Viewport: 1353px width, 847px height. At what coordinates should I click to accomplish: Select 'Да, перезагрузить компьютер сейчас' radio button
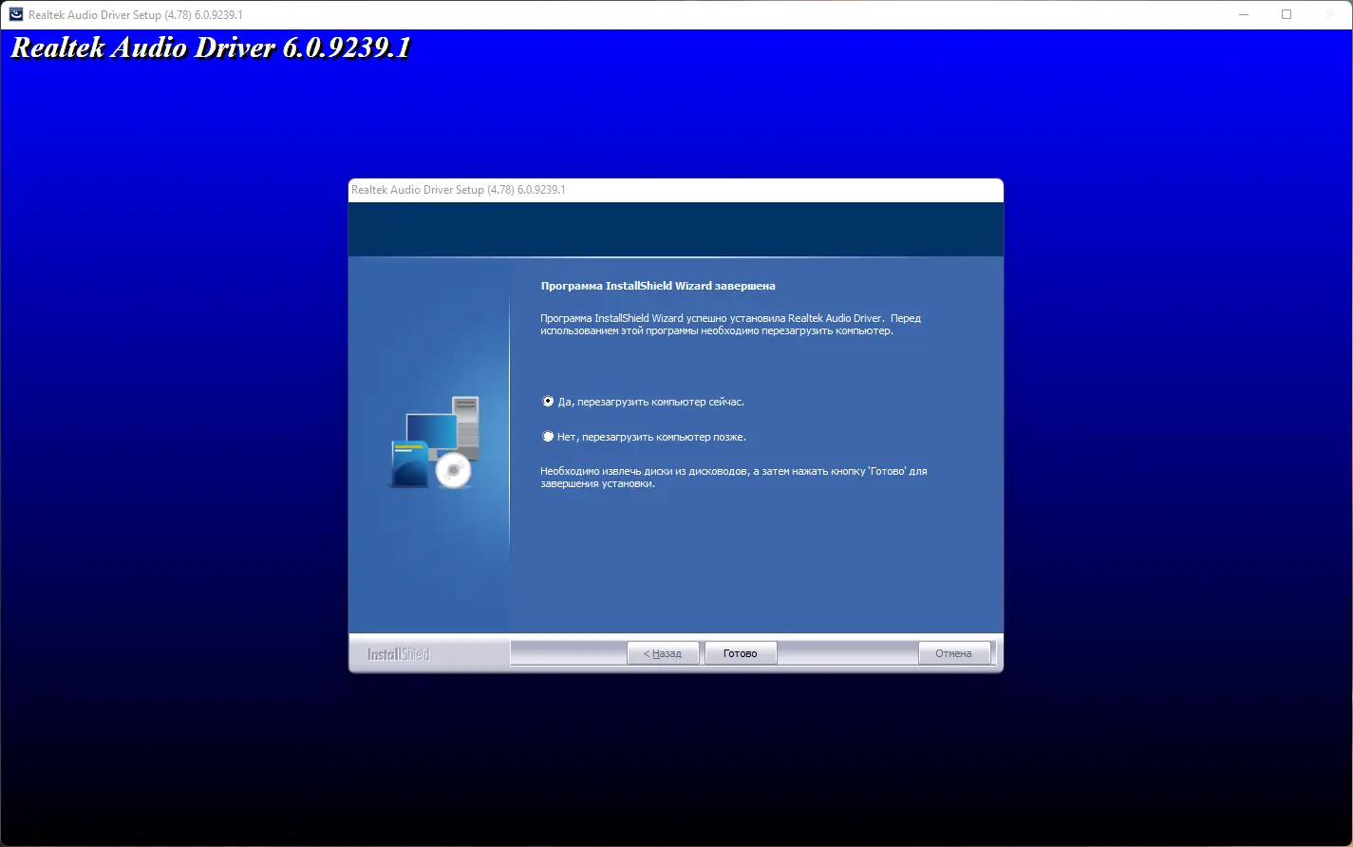point(548,402)
